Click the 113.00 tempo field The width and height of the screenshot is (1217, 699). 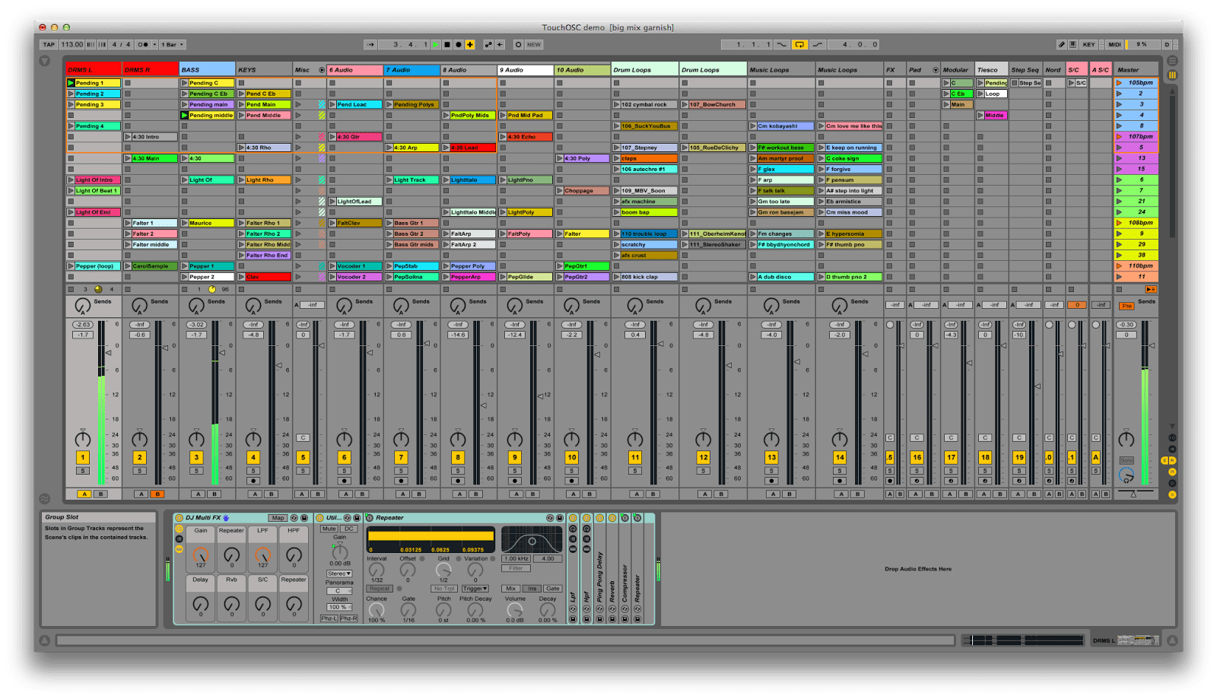pos(72,45)
